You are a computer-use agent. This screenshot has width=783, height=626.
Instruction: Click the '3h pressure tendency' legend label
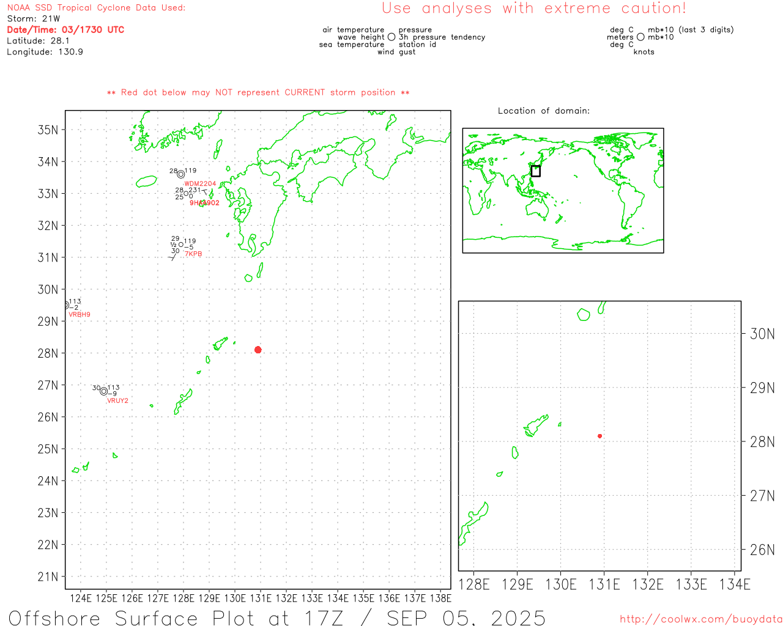point(442,37)
